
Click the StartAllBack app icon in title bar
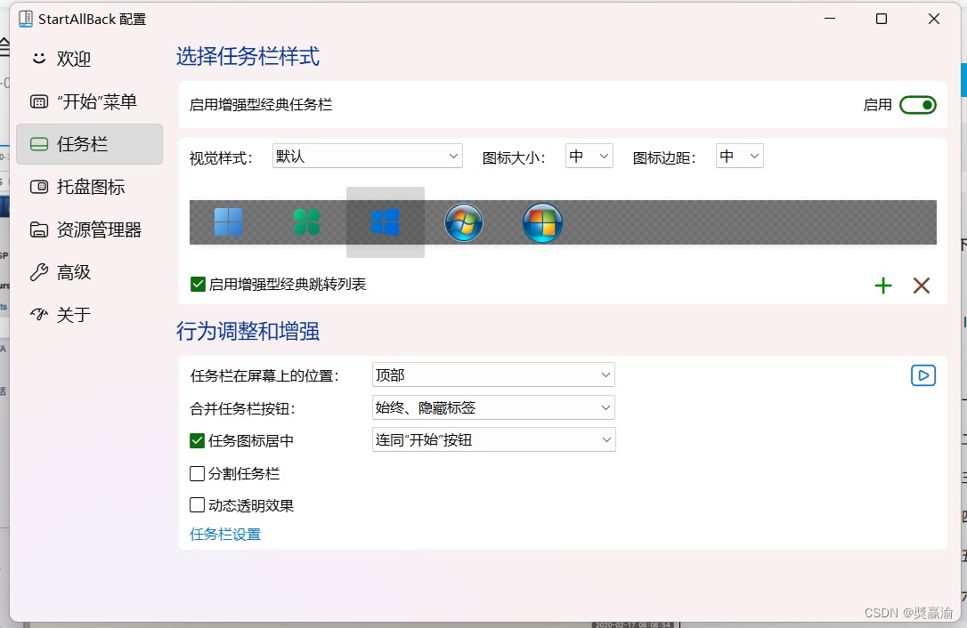coord(25,19)
